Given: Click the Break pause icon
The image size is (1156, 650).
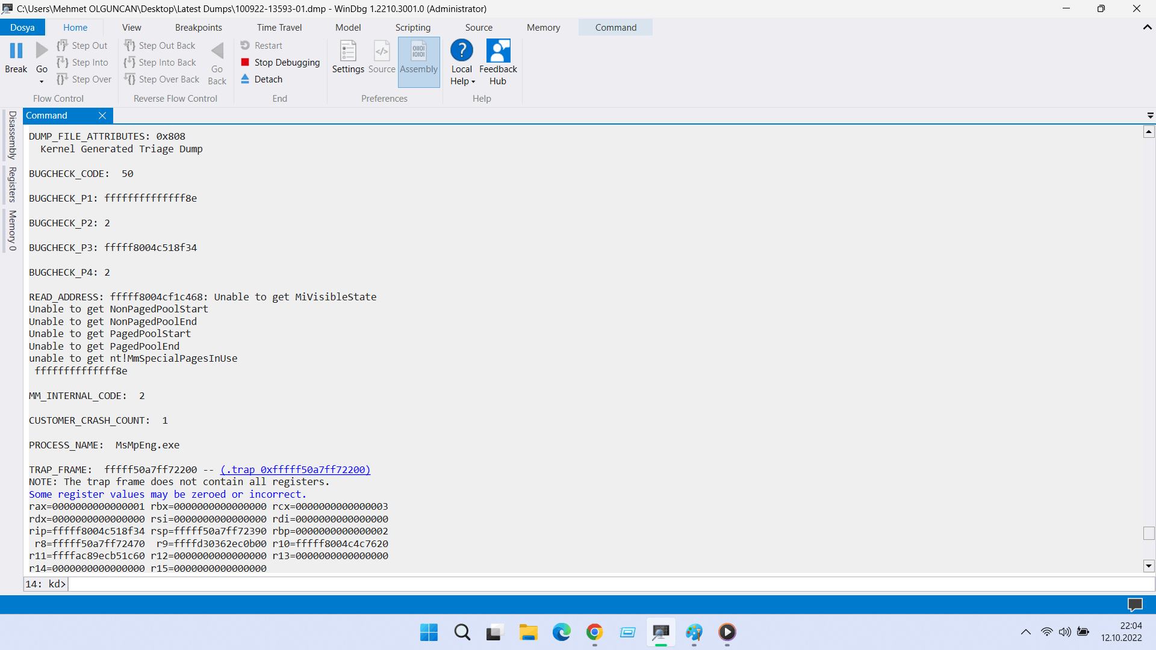Looking at the screenshot, I should click(x=16, y=51).
